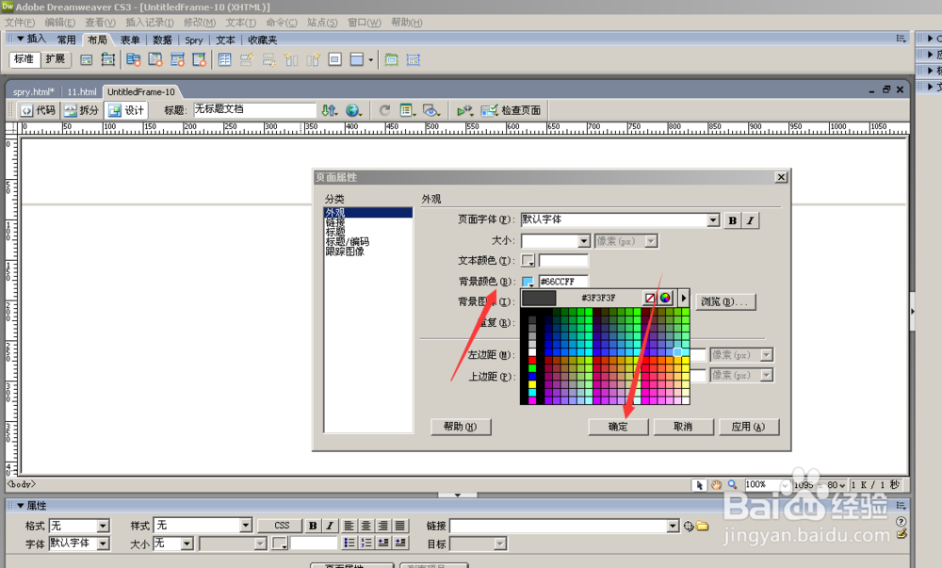Screen dimensions: 942x568
Task: Toggle Bold in the Properties panel
Action: (313, 526)
